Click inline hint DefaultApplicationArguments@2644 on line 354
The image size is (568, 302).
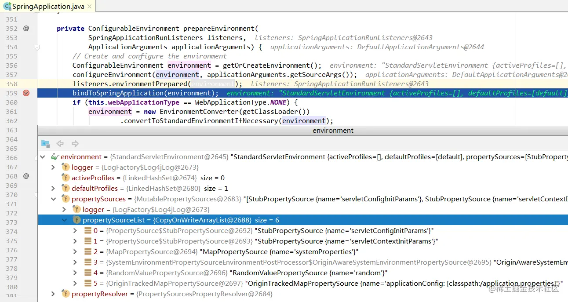421,47
